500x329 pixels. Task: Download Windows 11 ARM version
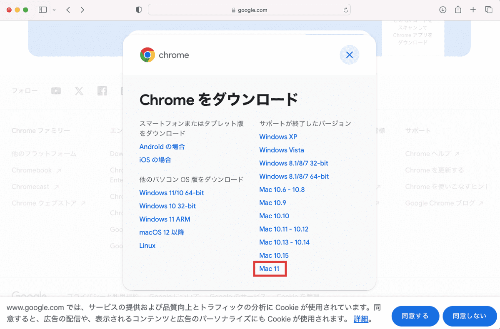click(x=165, y=219)
